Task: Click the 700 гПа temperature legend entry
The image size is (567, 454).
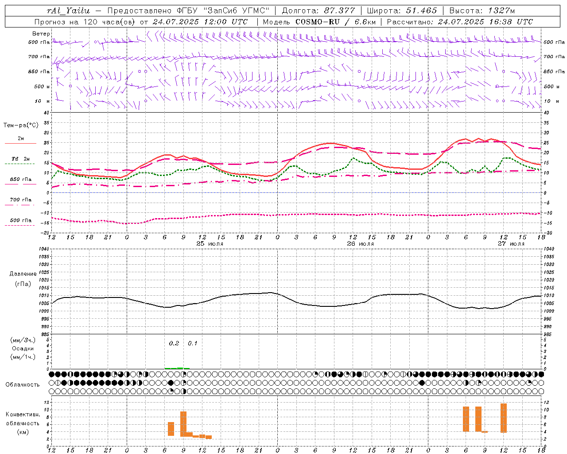Action: 21,200
